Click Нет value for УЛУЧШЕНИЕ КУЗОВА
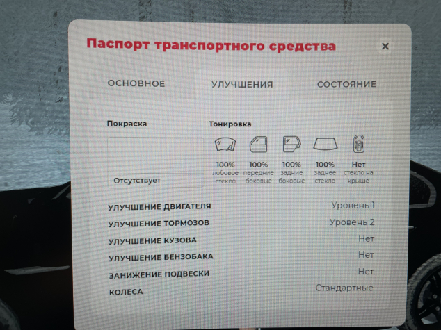The width and height of the screenshot is (441, 330). [x=366, y=239]
